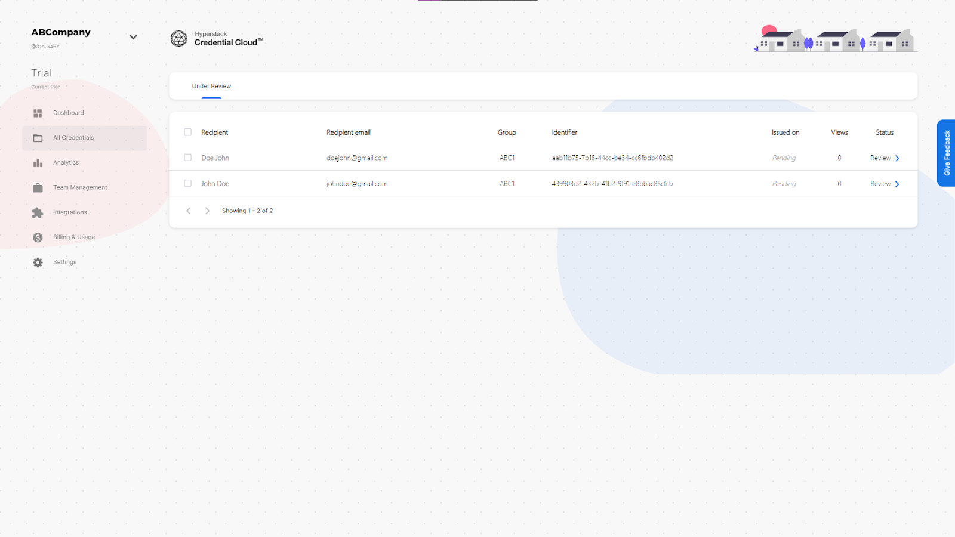Click the Status column header
Image resolution: width=955 pixels, height=537 pixels.
(x=885, y=132)
